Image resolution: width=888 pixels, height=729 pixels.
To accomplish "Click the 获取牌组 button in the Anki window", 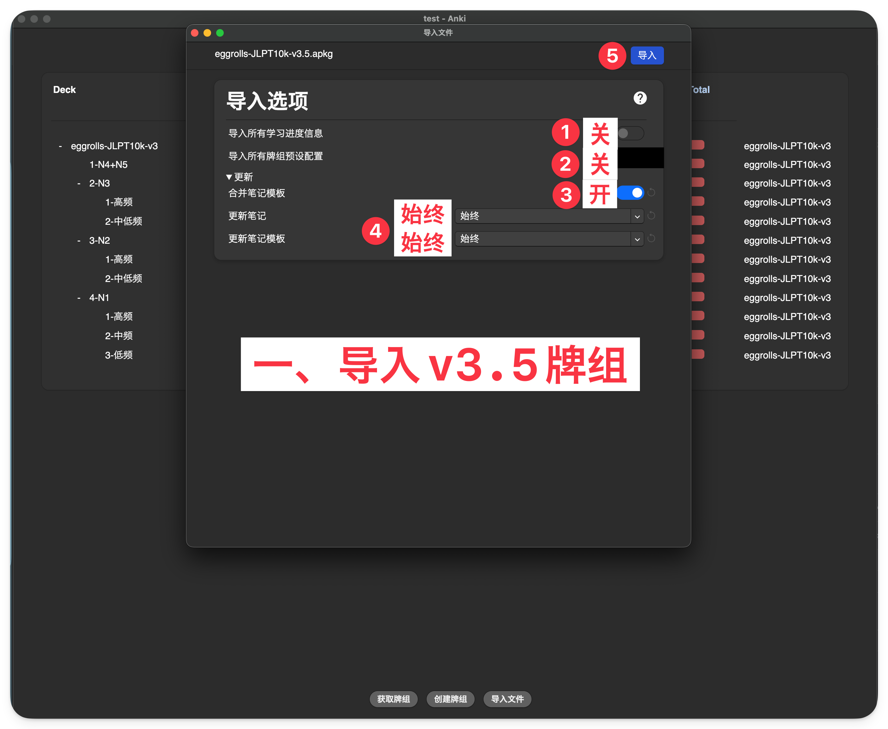I will (x=393, y=699).
